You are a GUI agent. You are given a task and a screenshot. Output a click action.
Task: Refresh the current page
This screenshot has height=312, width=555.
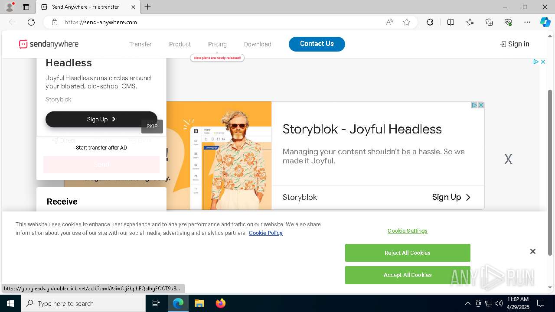(x=31, y=22)
